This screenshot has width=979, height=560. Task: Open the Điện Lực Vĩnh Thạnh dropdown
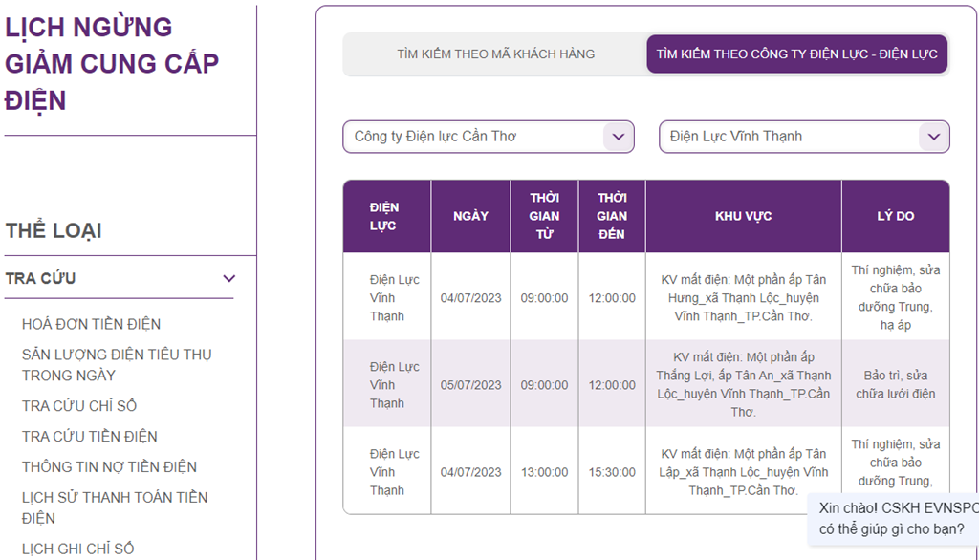[804, 137]
